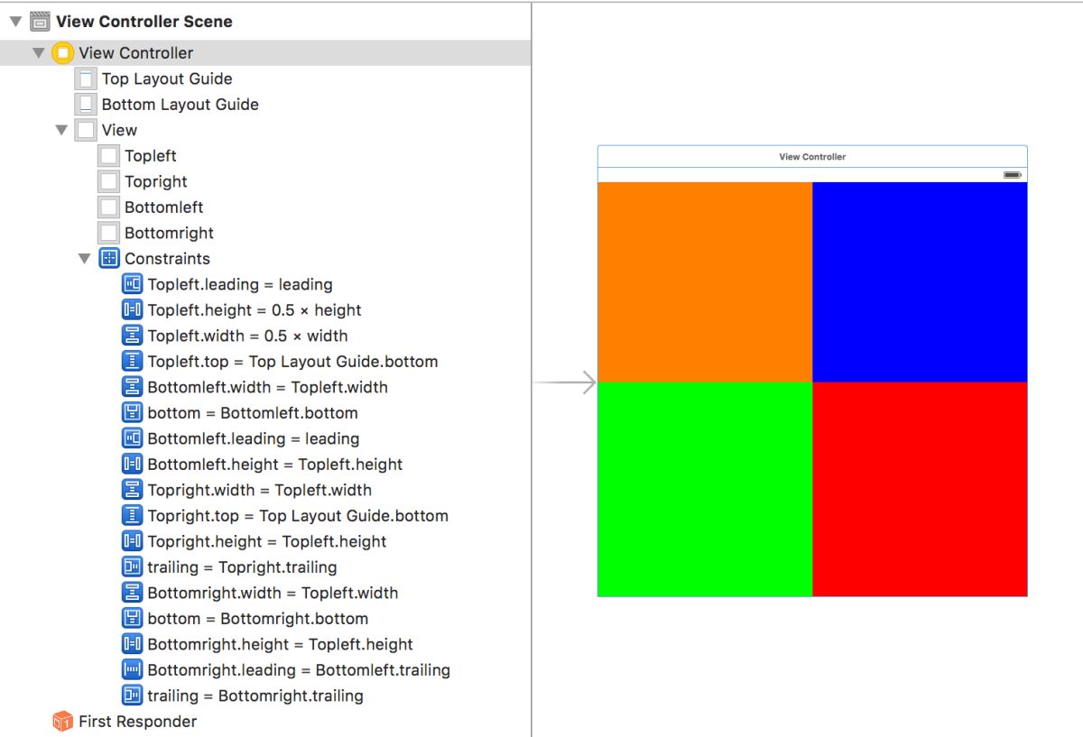Select 'bottom = Bottomleft.bottom' constraint text

(253, 413)
